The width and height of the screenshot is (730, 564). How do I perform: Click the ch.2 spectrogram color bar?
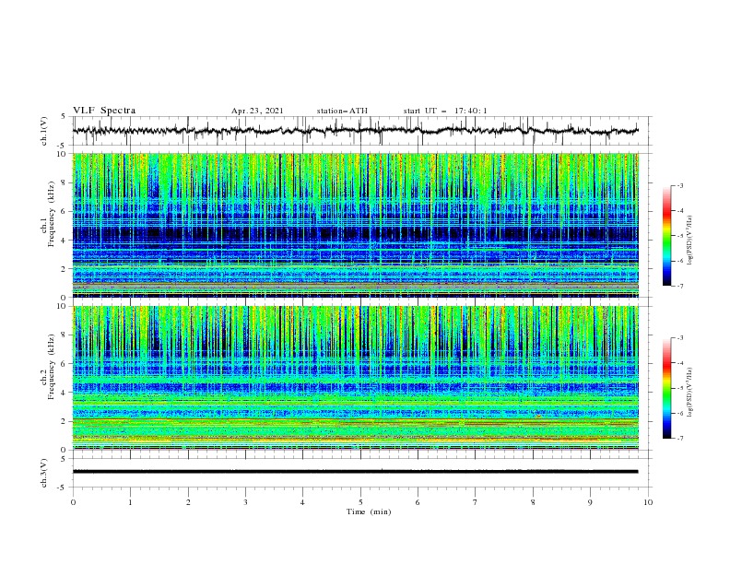coord(666,388)
